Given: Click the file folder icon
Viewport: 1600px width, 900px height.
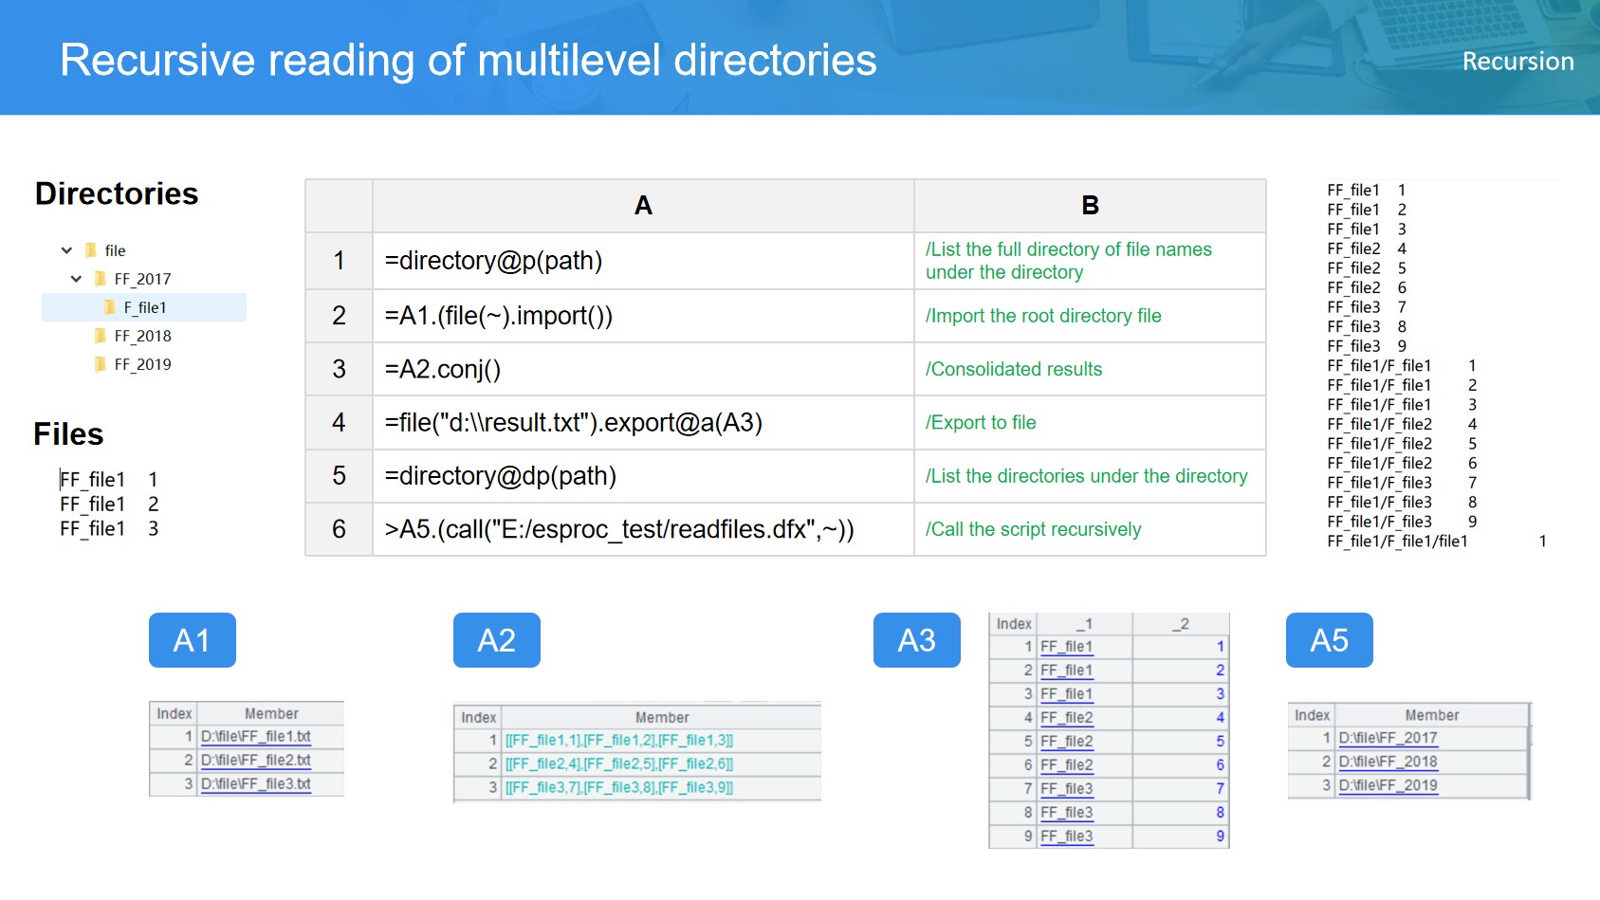Looking at the screenshot, I should click(x=91, y=250).
